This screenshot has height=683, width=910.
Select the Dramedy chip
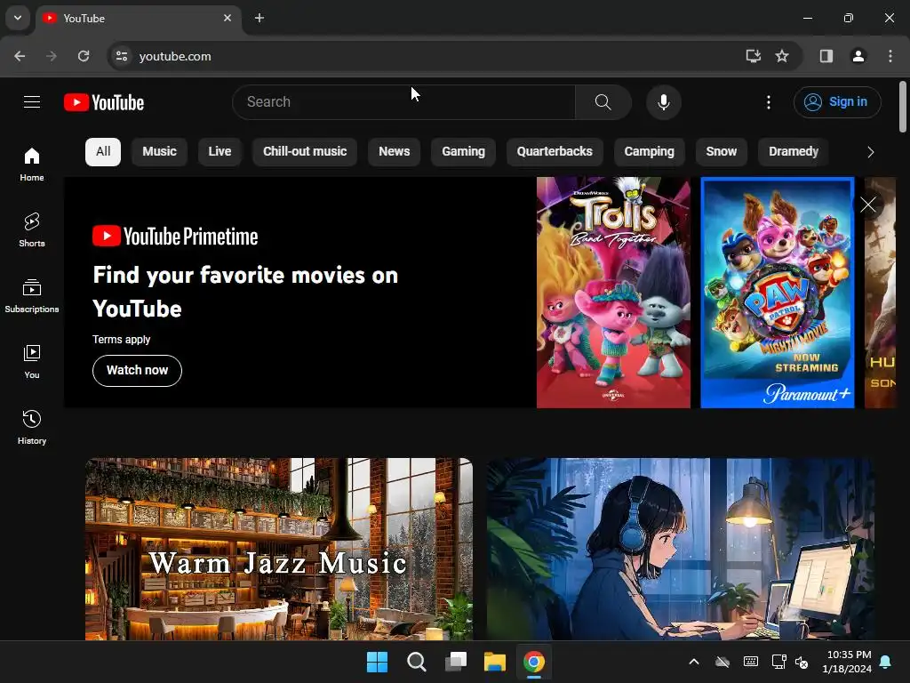pos(794,151)
